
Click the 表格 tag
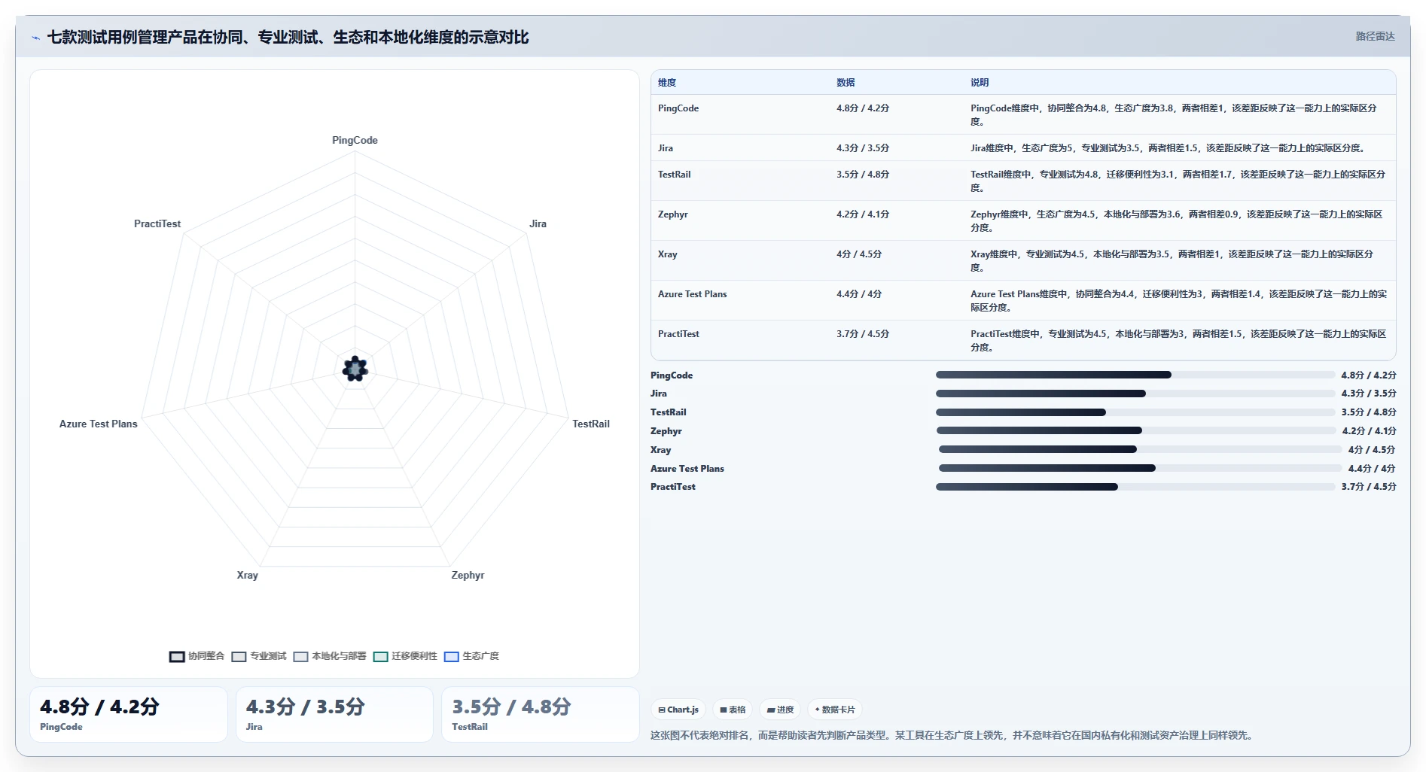click(733, 710)
